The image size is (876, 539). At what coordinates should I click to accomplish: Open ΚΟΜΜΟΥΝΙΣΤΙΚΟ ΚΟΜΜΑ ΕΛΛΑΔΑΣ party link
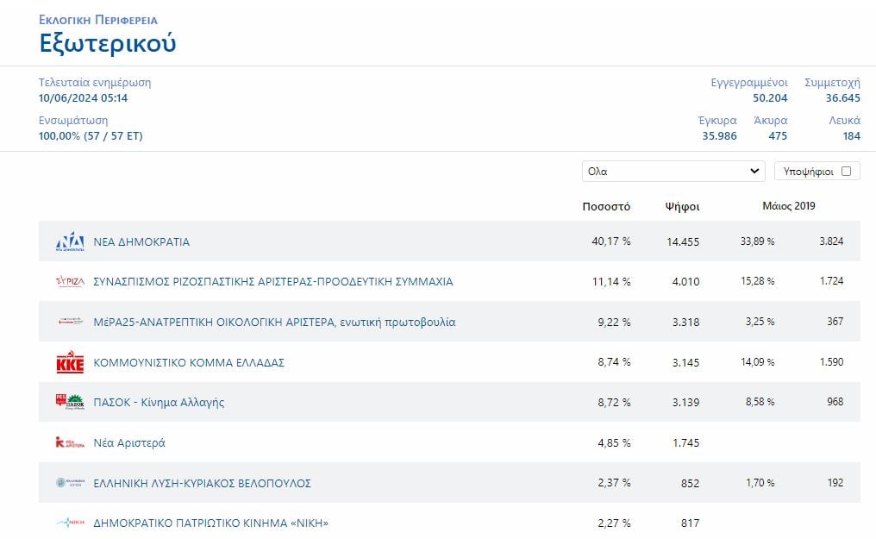tap(189, 362)
